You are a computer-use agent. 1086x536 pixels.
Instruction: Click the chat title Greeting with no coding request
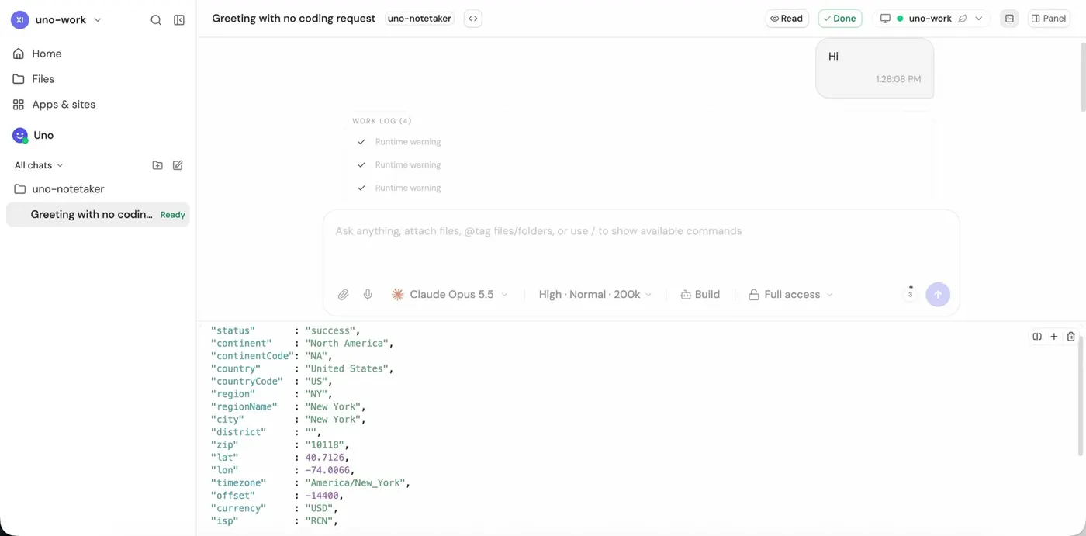coord(293,19)
